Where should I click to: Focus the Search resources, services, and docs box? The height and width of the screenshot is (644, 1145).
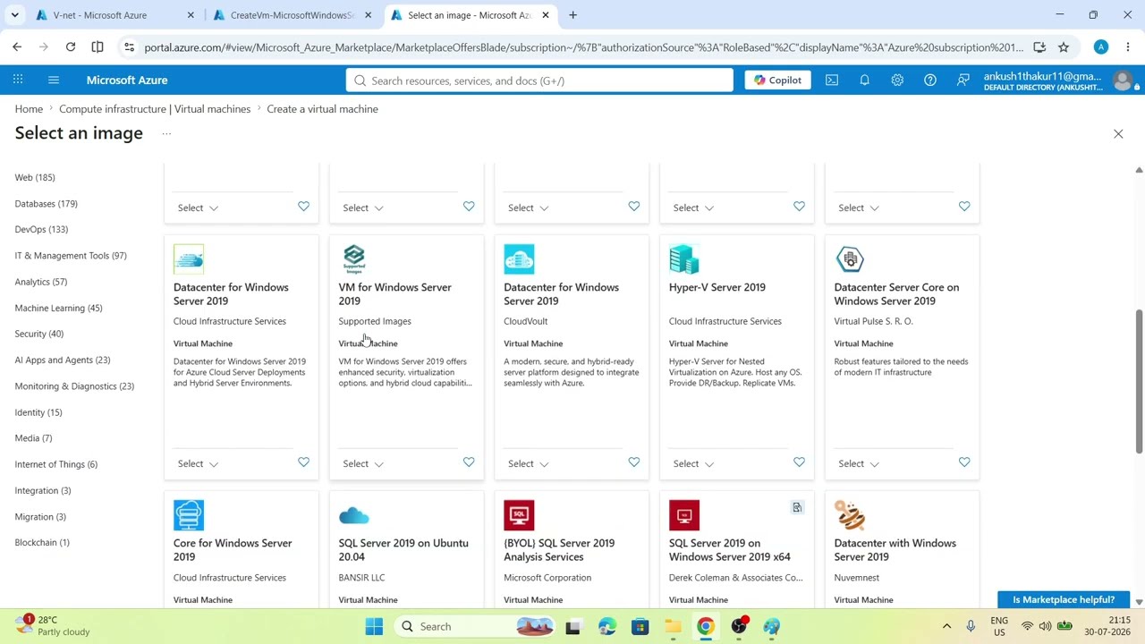(x=539, y=80)
